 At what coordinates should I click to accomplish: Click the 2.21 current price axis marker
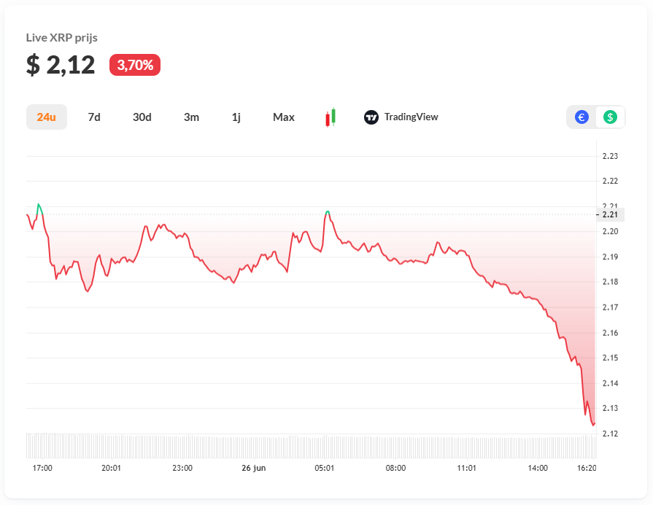(610, 214)
